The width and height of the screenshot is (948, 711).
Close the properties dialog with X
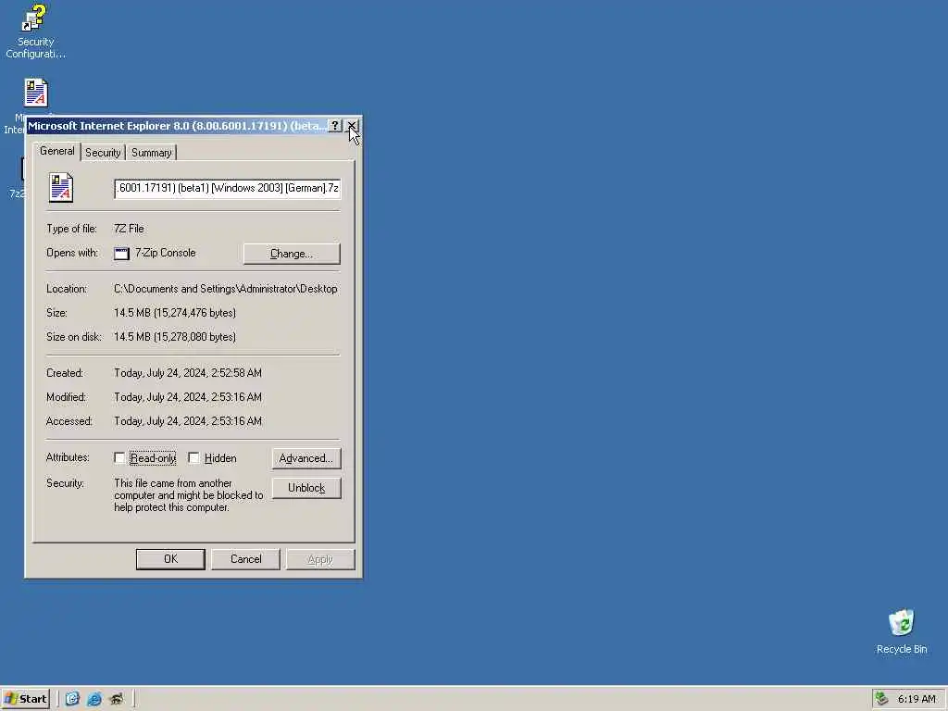pos(352,126)
